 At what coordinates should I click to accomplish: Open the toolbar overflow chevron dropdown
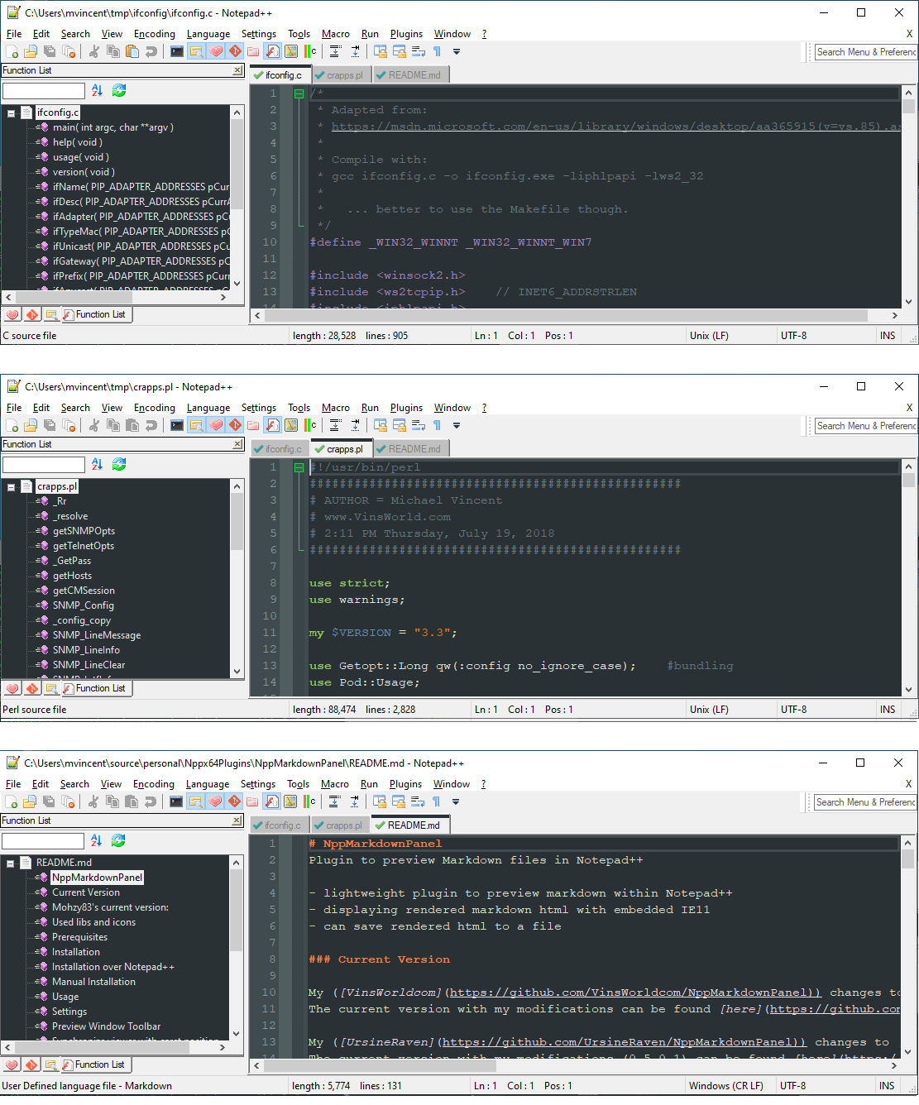point(456,51)
